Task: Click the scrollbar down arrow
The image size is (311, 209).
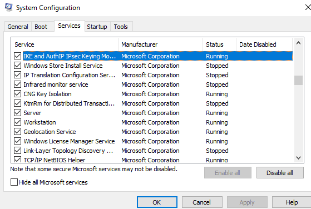Action: (298, 158)
